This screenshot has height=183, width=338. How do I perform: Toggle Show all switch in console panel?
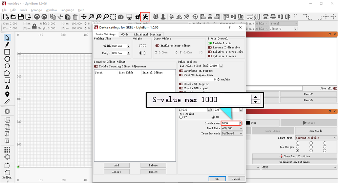[x=335, y=89]
